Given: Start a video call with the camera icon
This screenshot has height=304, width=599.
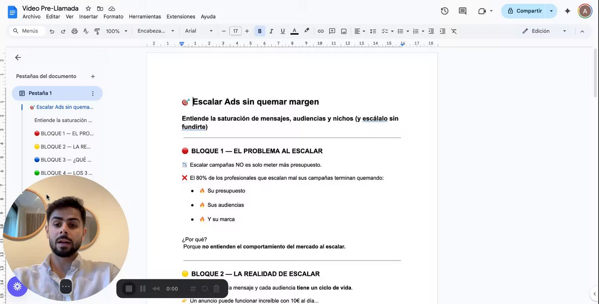Looking at the screenshot, I should point(482,11).
